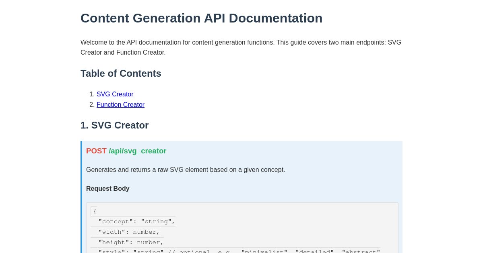Click the POST method label
The image size is (483, 253).
[96, 151]
